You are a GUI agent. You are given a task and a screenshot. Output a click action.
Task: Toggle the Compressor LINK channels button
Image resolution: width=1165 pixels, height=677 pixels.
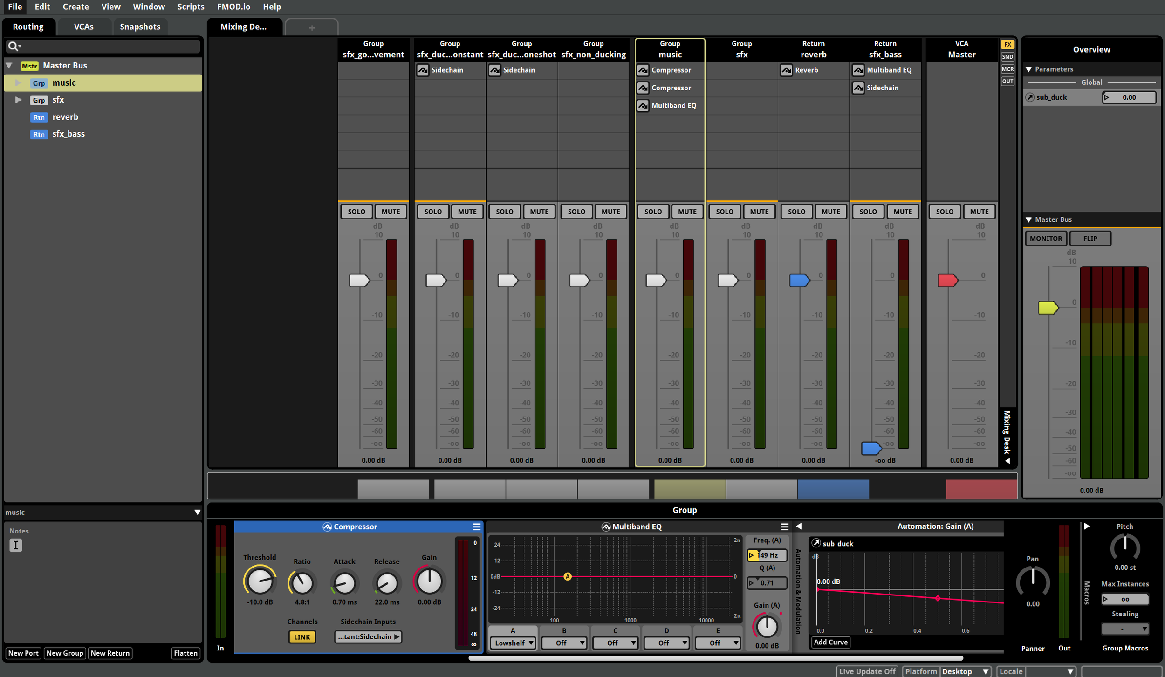(302, 637)
